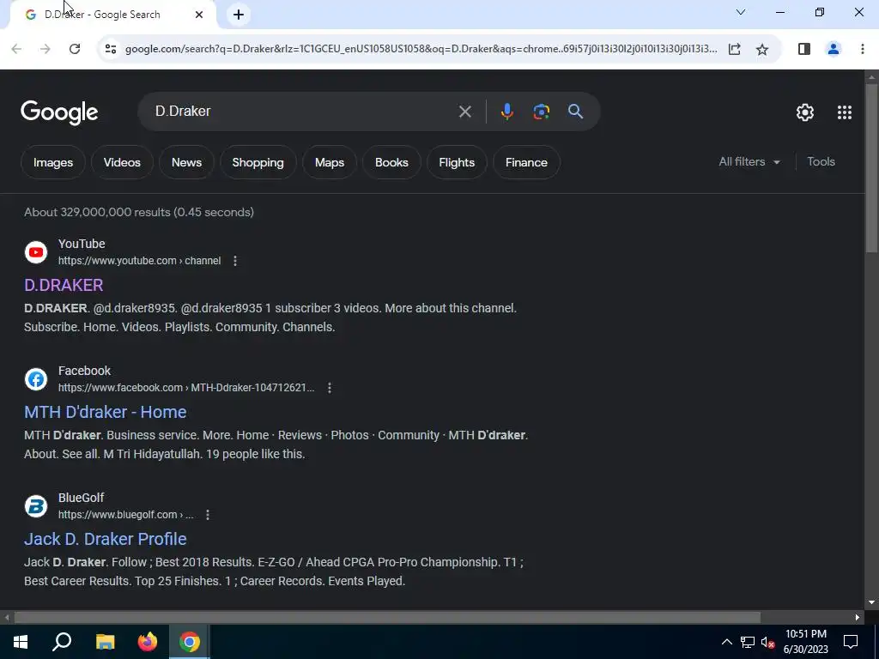
Task: Open File Explorer from taskbar
Action: tap(105, 642)
